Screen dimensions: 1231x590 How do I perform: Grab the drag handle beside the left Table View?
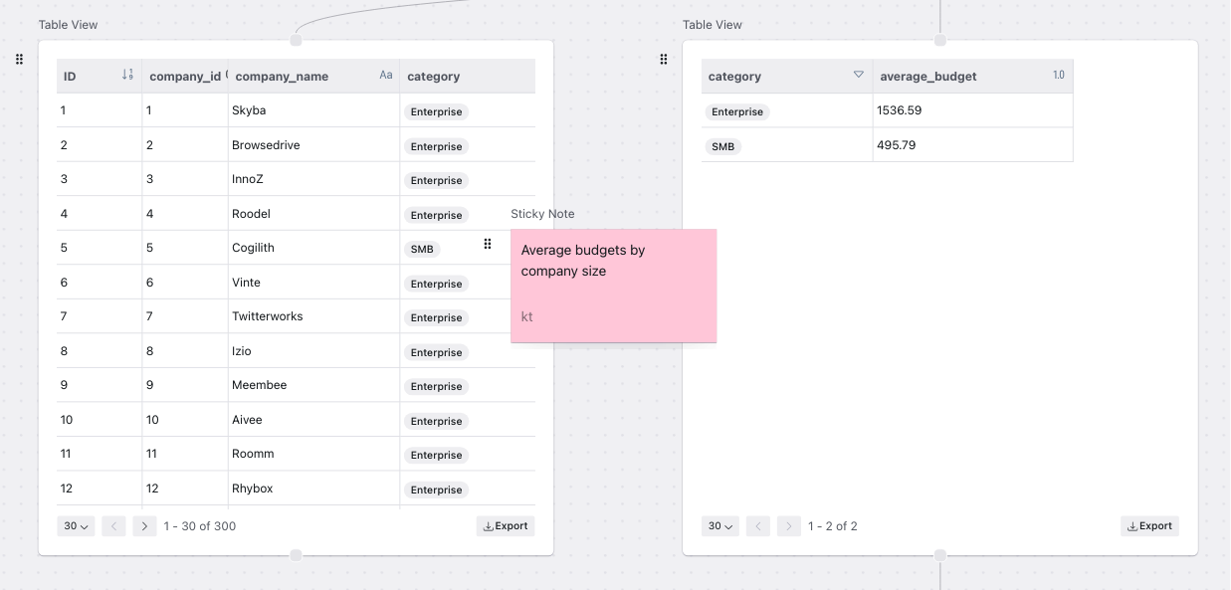point(19,59)
